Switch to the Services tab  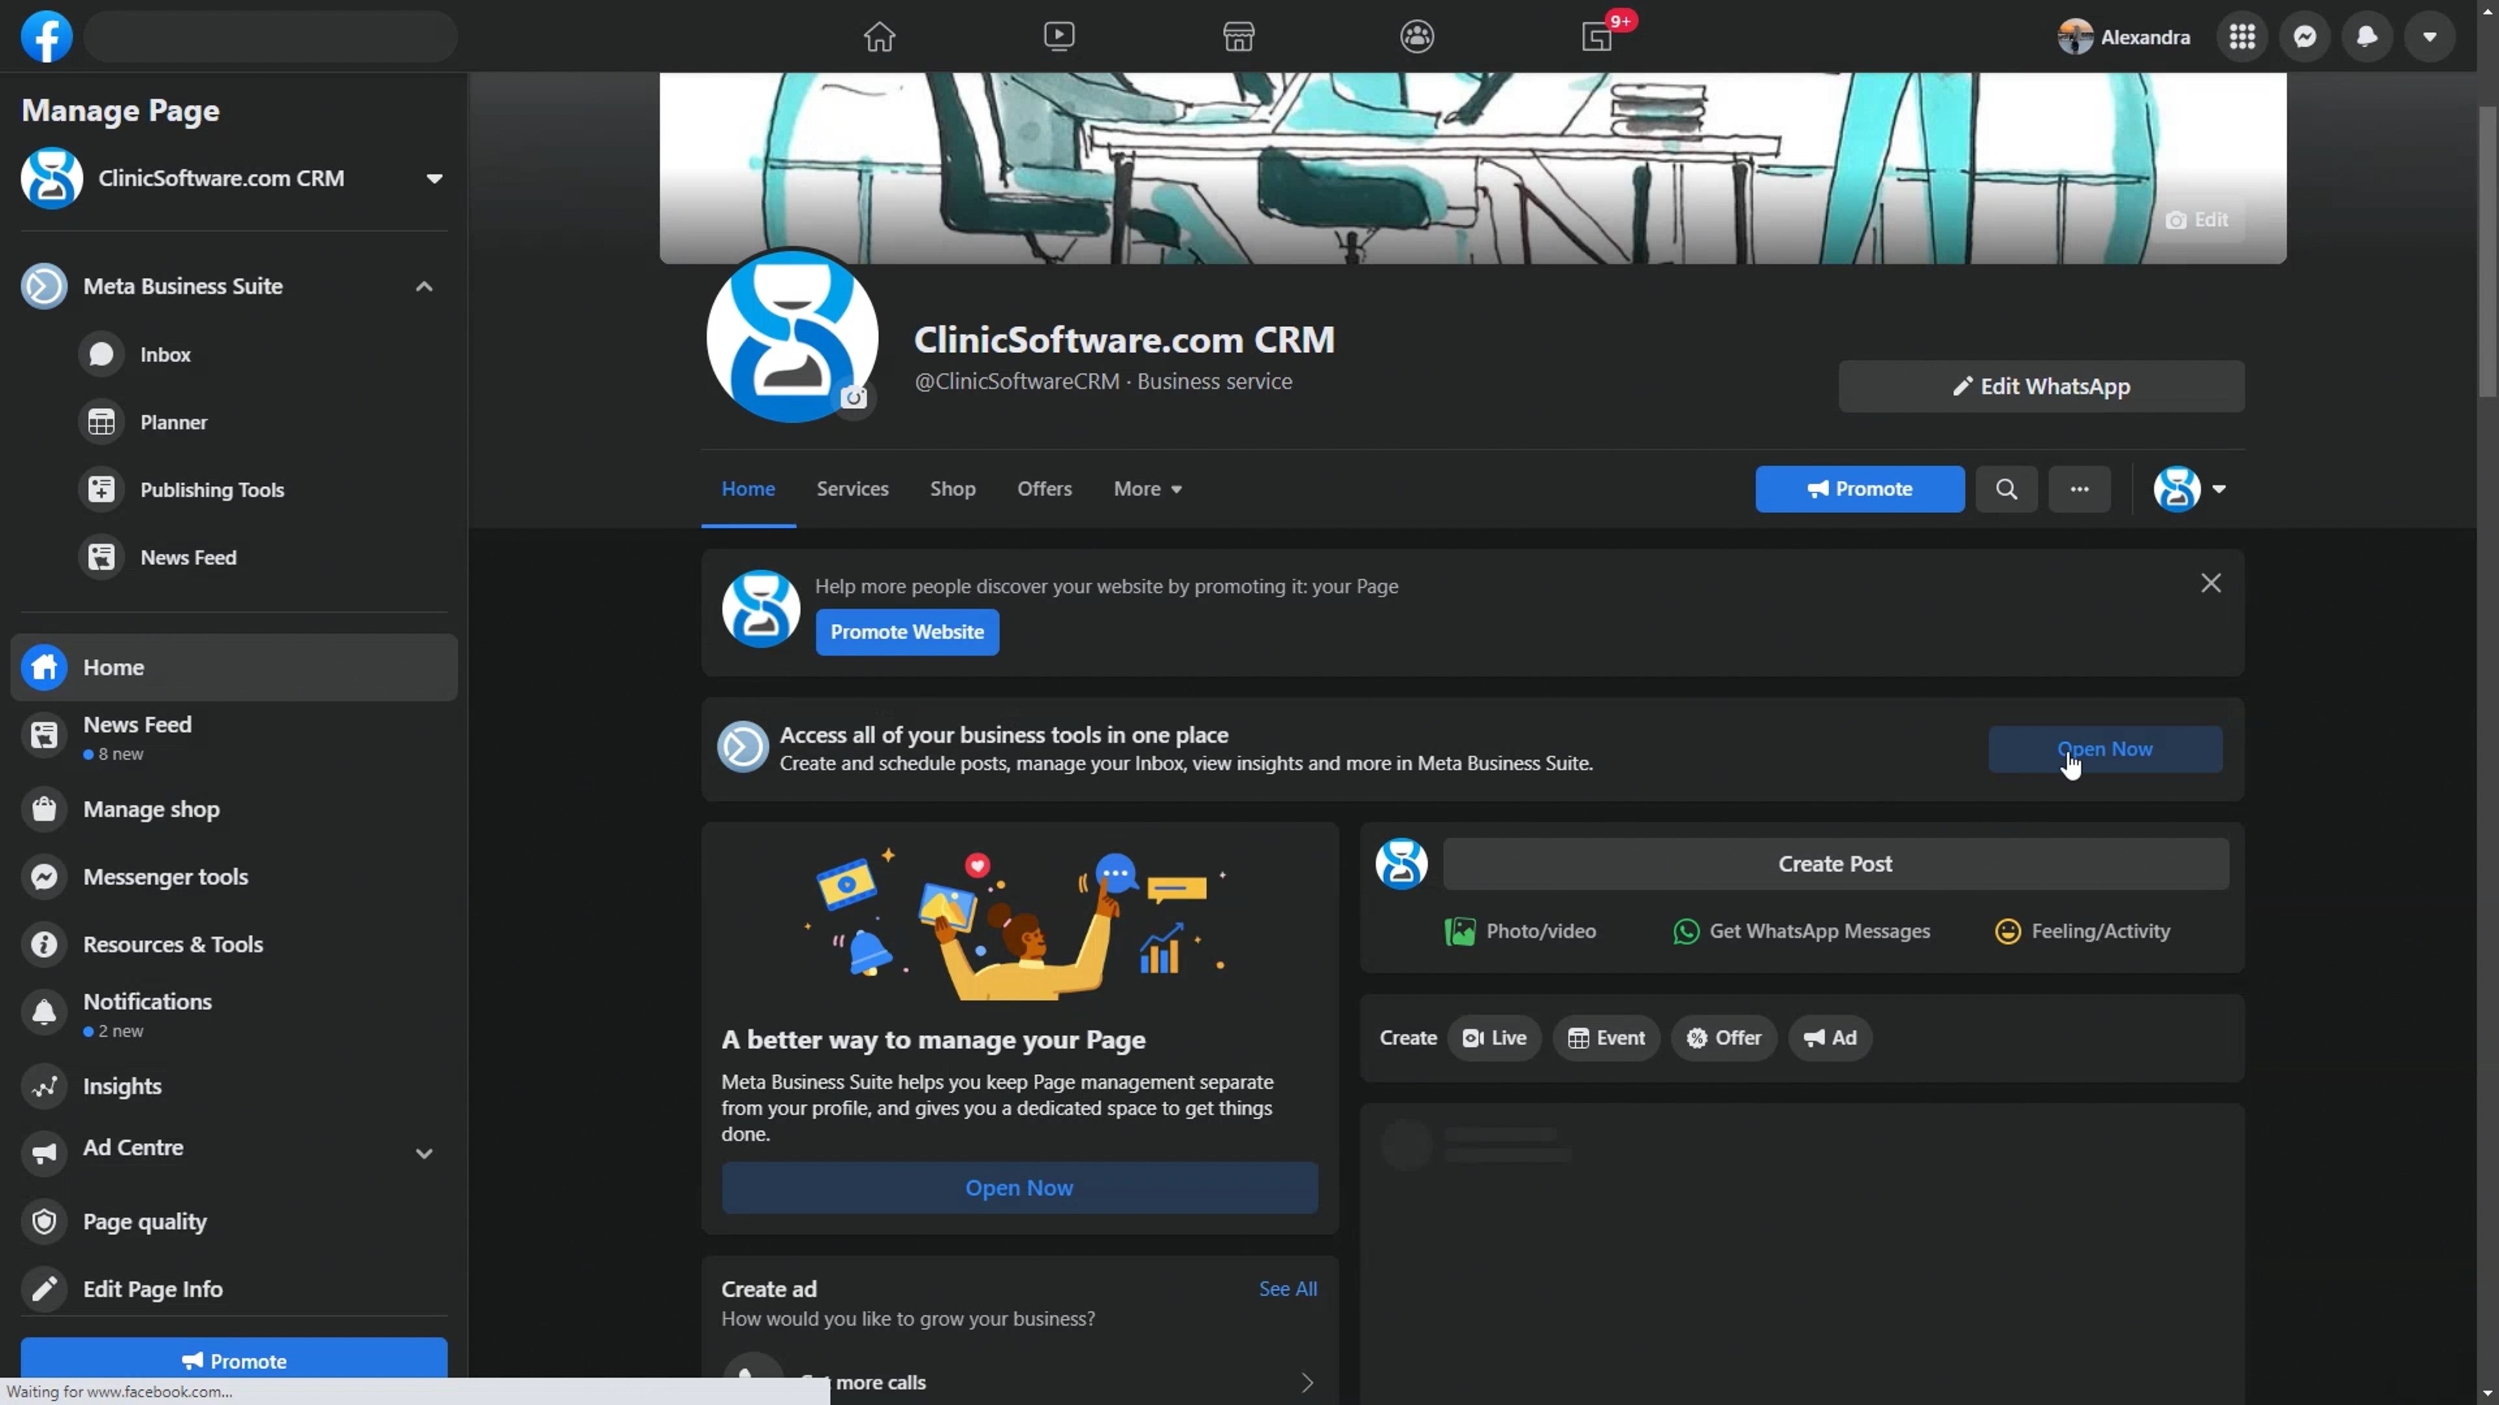853,488
